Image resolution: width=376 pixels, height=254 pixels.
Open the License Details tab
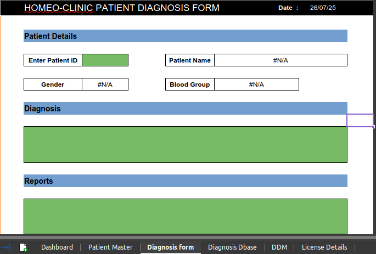pyautogui.click(x=324, y=247)
